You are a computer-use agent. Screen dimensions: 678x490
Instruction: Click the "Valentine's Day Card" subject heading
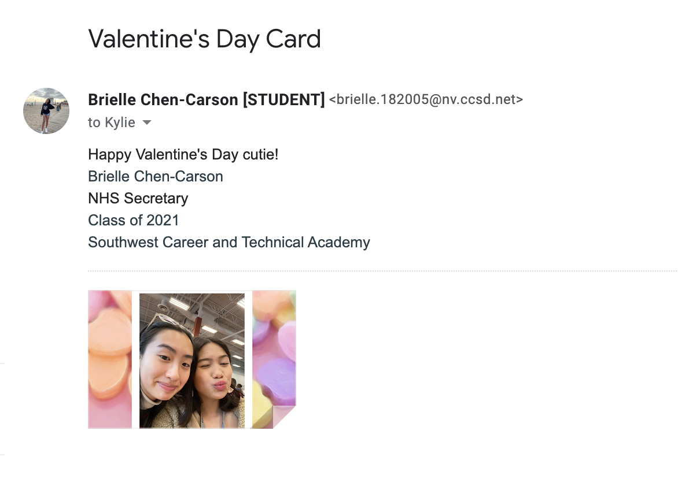(204, 39)
